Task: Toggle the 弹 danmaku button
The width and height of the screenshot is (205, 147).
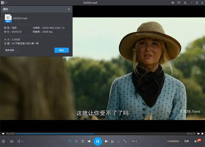Action: pos(76,141)
